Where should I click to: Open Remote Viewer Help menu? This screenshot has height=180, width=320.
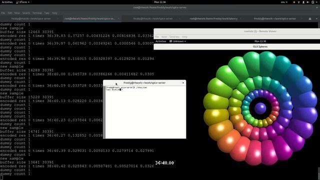(x=184, y=37)
